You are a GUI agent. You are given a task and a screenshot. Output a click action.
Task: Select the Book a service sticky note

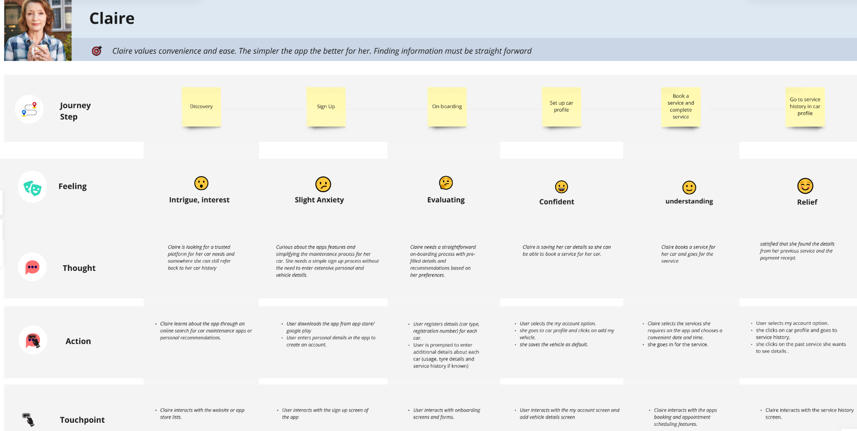coord(681,107)
